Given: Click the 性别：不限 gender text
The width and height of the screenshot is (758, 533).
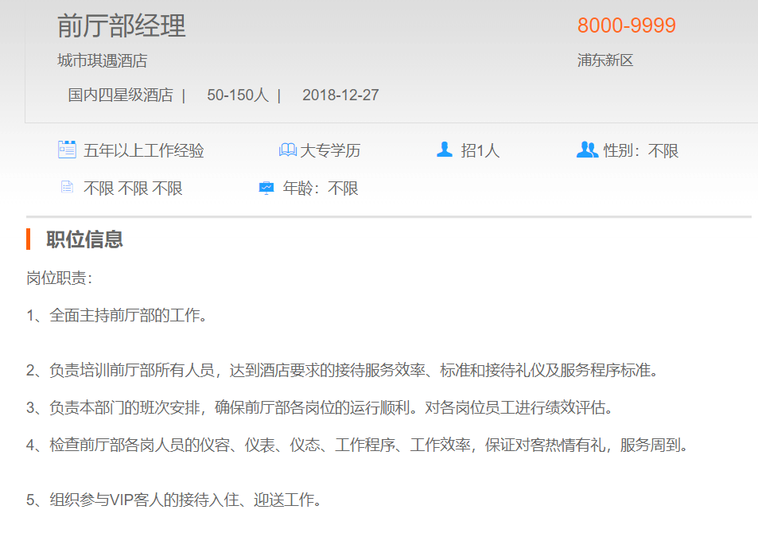Looking at the screenshot, I should tap(641, 150).
